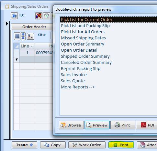157x151 pixels.
Task: Click the crossed-out red flag icon beside ID
Action: click(x=39, y=16)
